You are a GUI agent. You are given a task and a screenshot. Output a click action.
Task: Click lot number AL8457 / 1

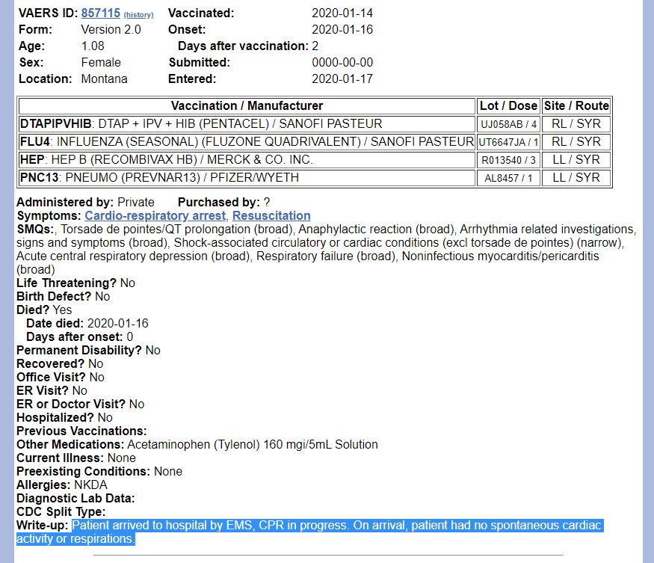(x=508, y=178)
